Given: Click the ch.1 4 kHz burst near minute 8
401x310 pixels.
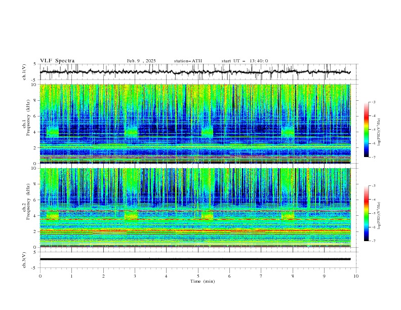Looking at the screenshot, I should click(288, 132).
